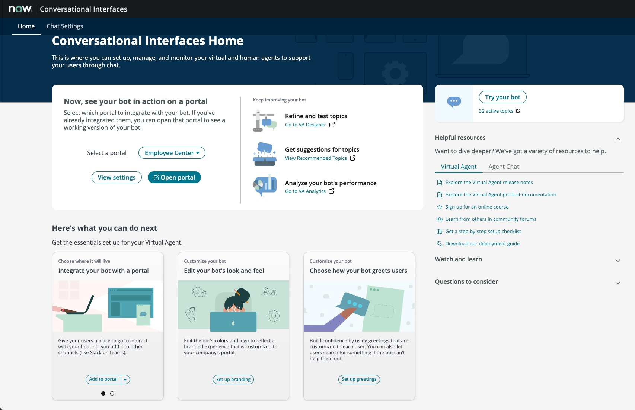Screen dimensions: 635x410
Task: Switch to the Agent Chat tab
Action: pyautogui.click(x=504, y=167)
